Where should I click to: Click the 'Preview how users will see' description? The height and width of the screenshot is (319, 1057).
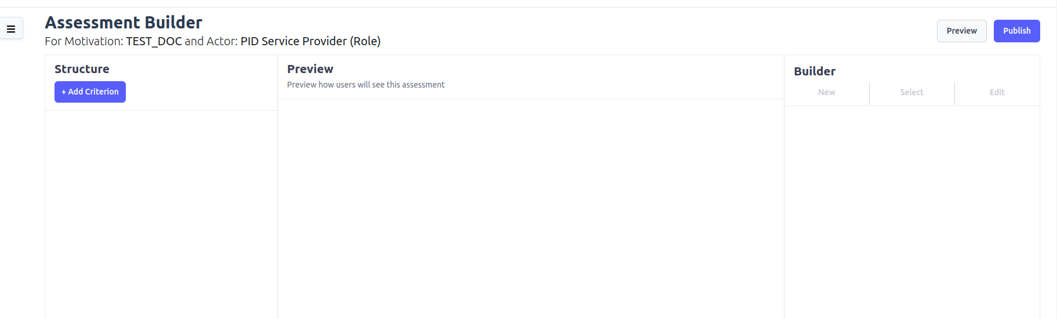[366, 85]
